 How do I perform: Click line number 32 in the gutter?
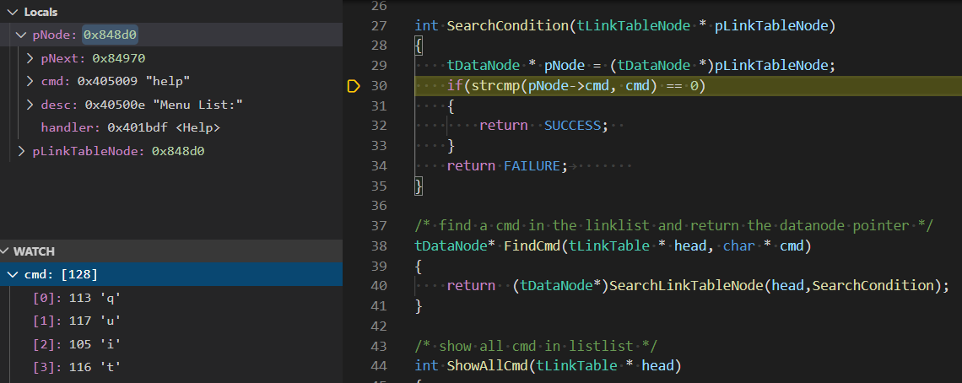[x=379, y=126]
